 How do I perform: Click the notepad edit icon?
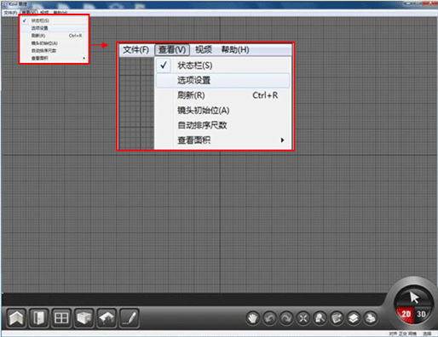pyautogui.click(x=337, y=318)
